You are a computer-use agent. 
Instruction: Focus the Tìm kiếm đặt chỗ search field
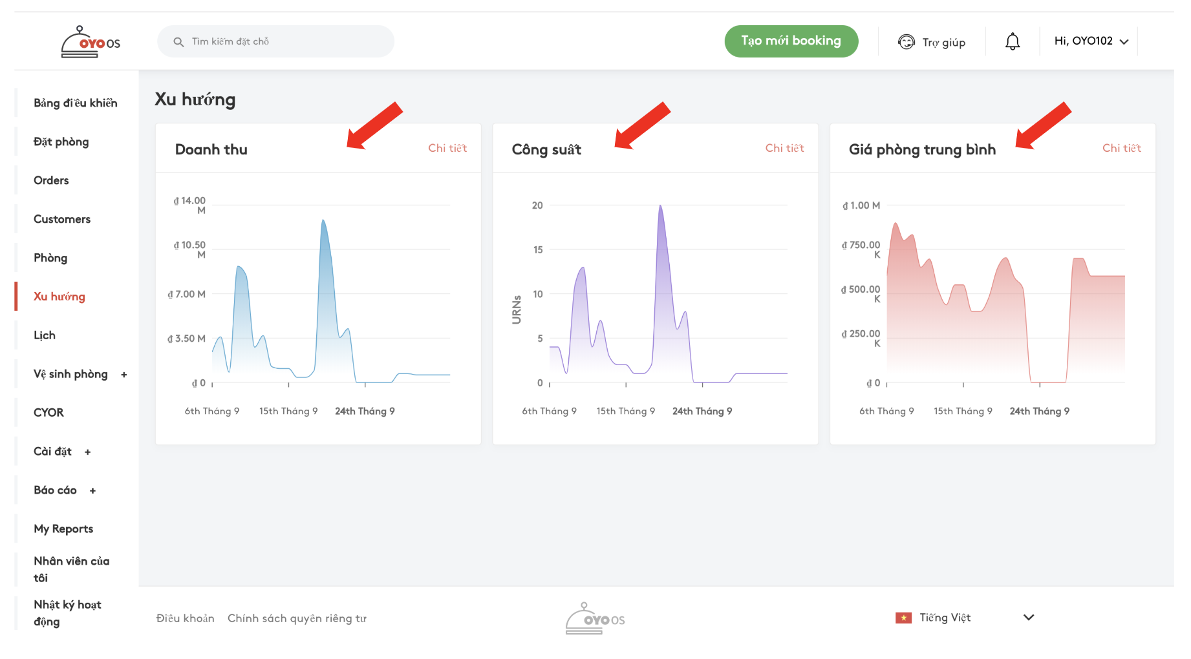coord(275,41)
